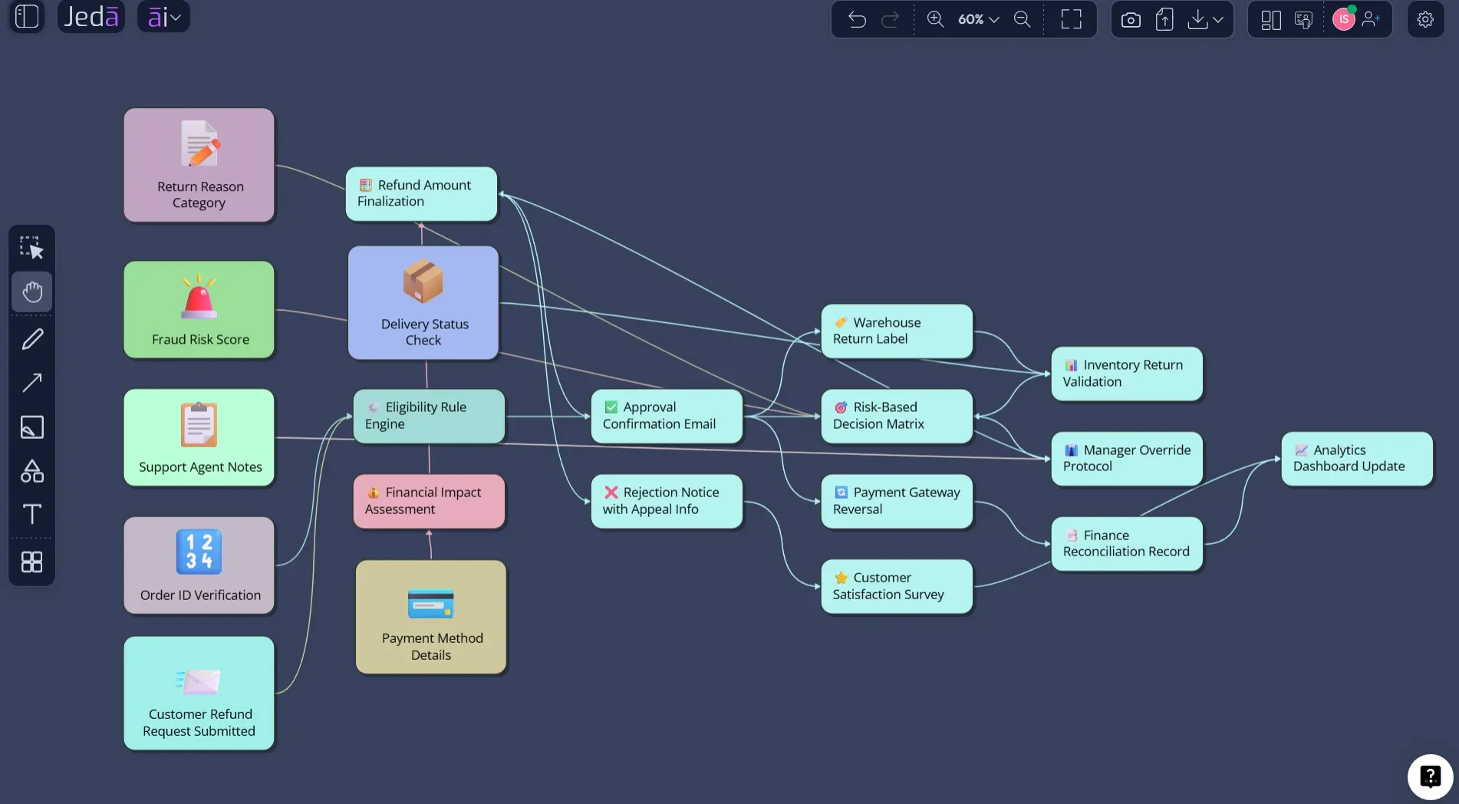The image size is (1459, 804).
Task: Open the shapes tool
Action: (31, 470)
